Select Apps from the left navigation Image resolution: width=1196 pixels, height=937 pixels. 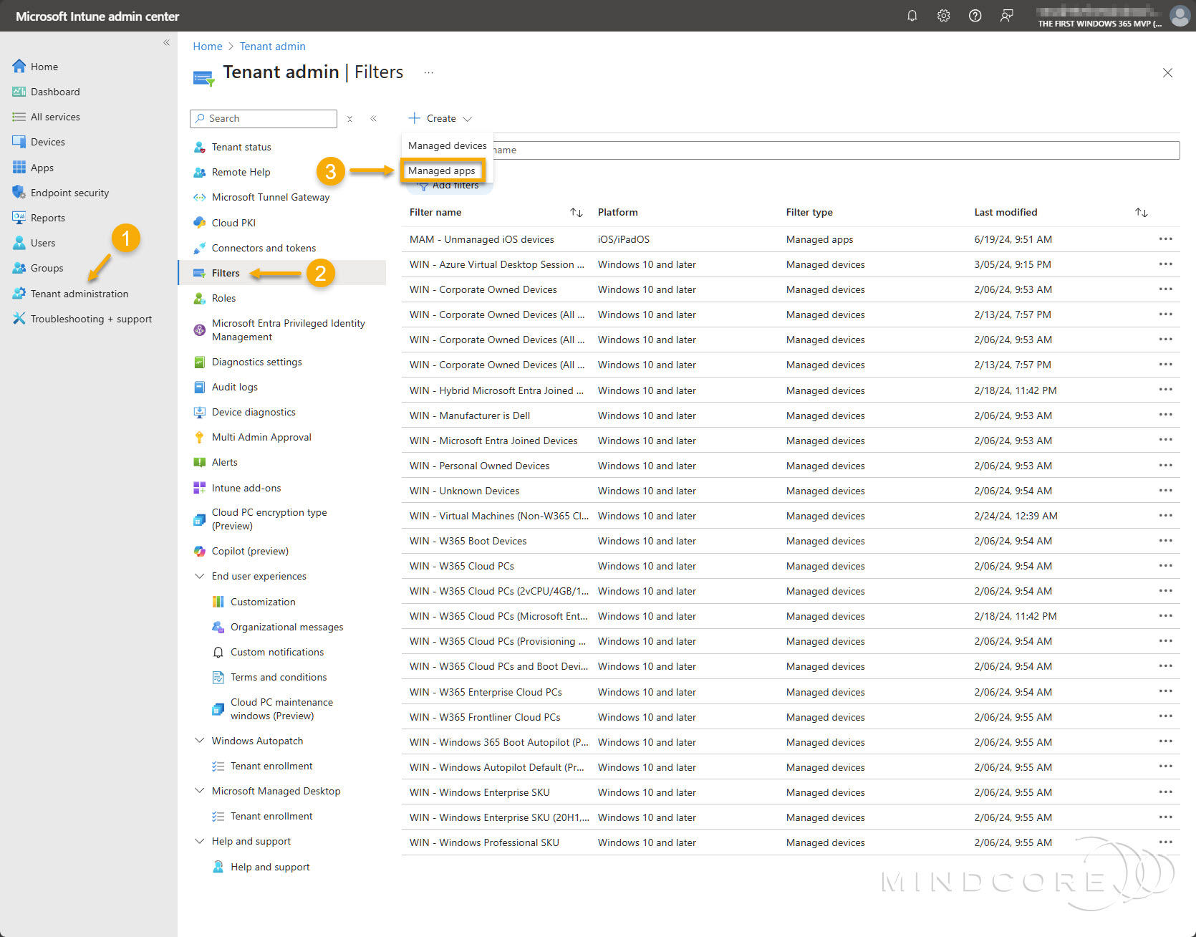click(x=42, y=167)
